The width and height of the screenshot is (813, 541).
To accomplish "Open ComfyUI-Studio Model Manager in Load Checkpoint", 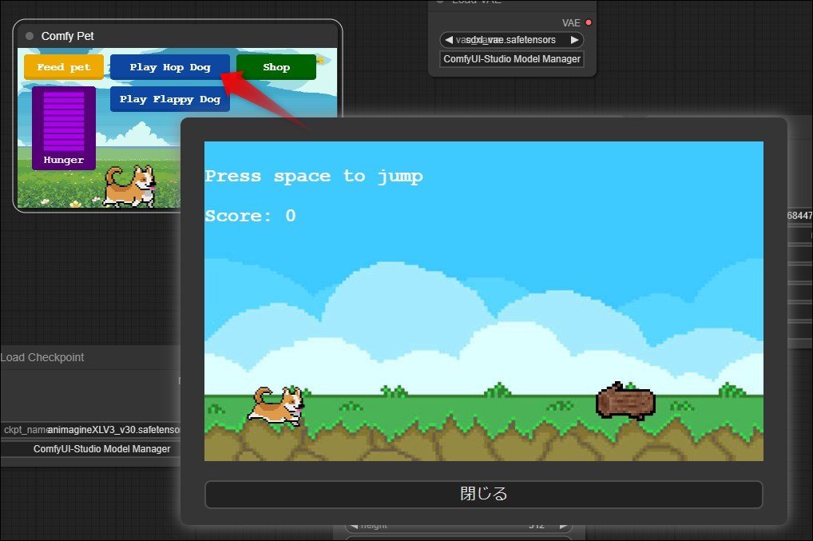I will [x=91, y=449].
